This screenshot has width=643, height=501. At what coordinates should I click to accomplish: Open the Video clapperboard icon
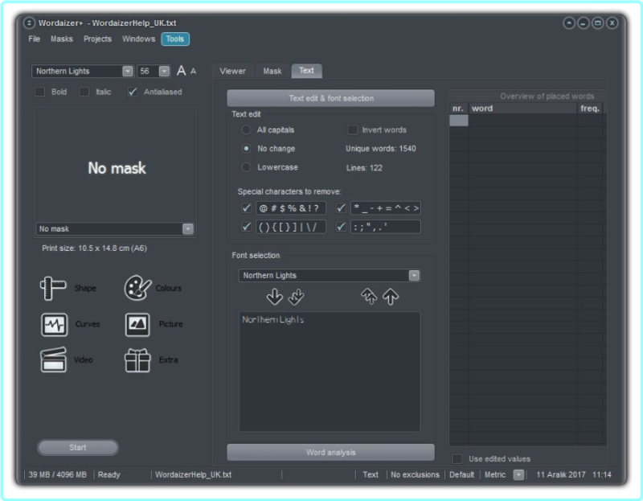coord(53,359)
